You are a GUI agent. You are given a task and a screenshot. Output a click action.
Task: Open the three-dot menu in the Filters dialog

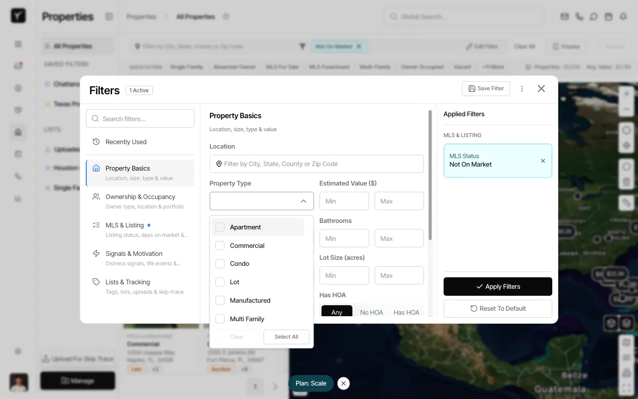point(522,88)
